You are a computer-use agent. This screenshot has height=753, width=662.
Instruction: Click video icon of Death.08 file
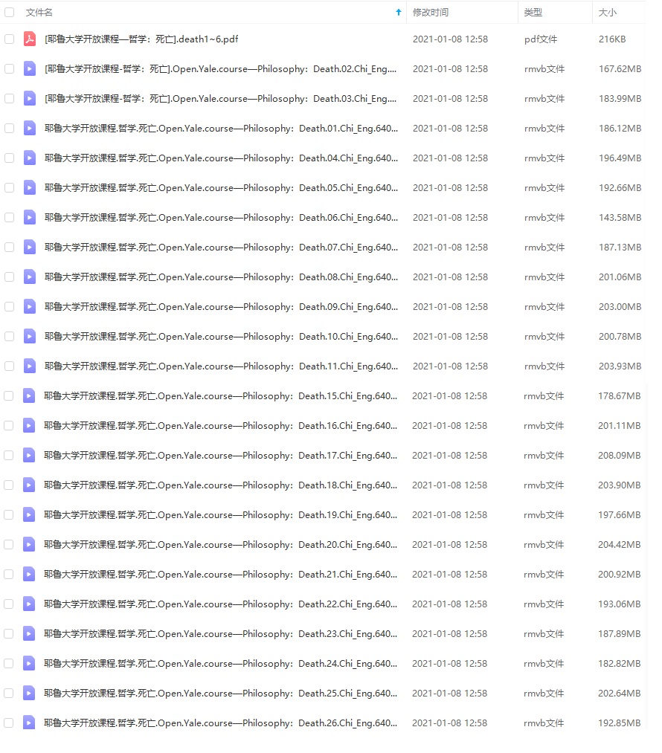tap(30, 277)
